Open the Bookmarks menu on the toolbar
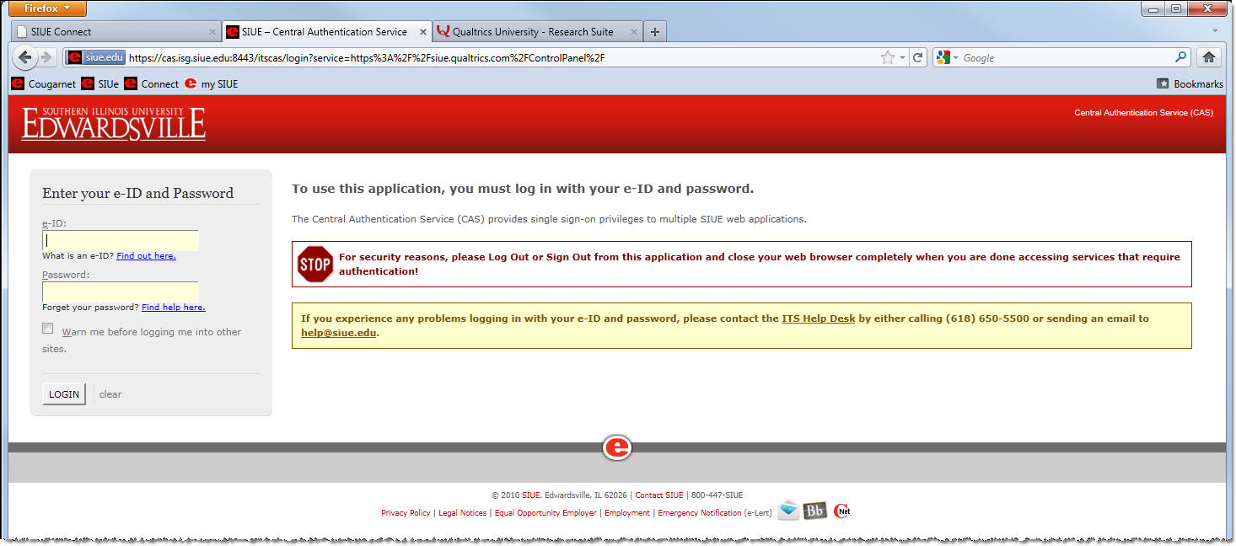This screenshot has height=546, width=1236. click(x=1189, y=83)
